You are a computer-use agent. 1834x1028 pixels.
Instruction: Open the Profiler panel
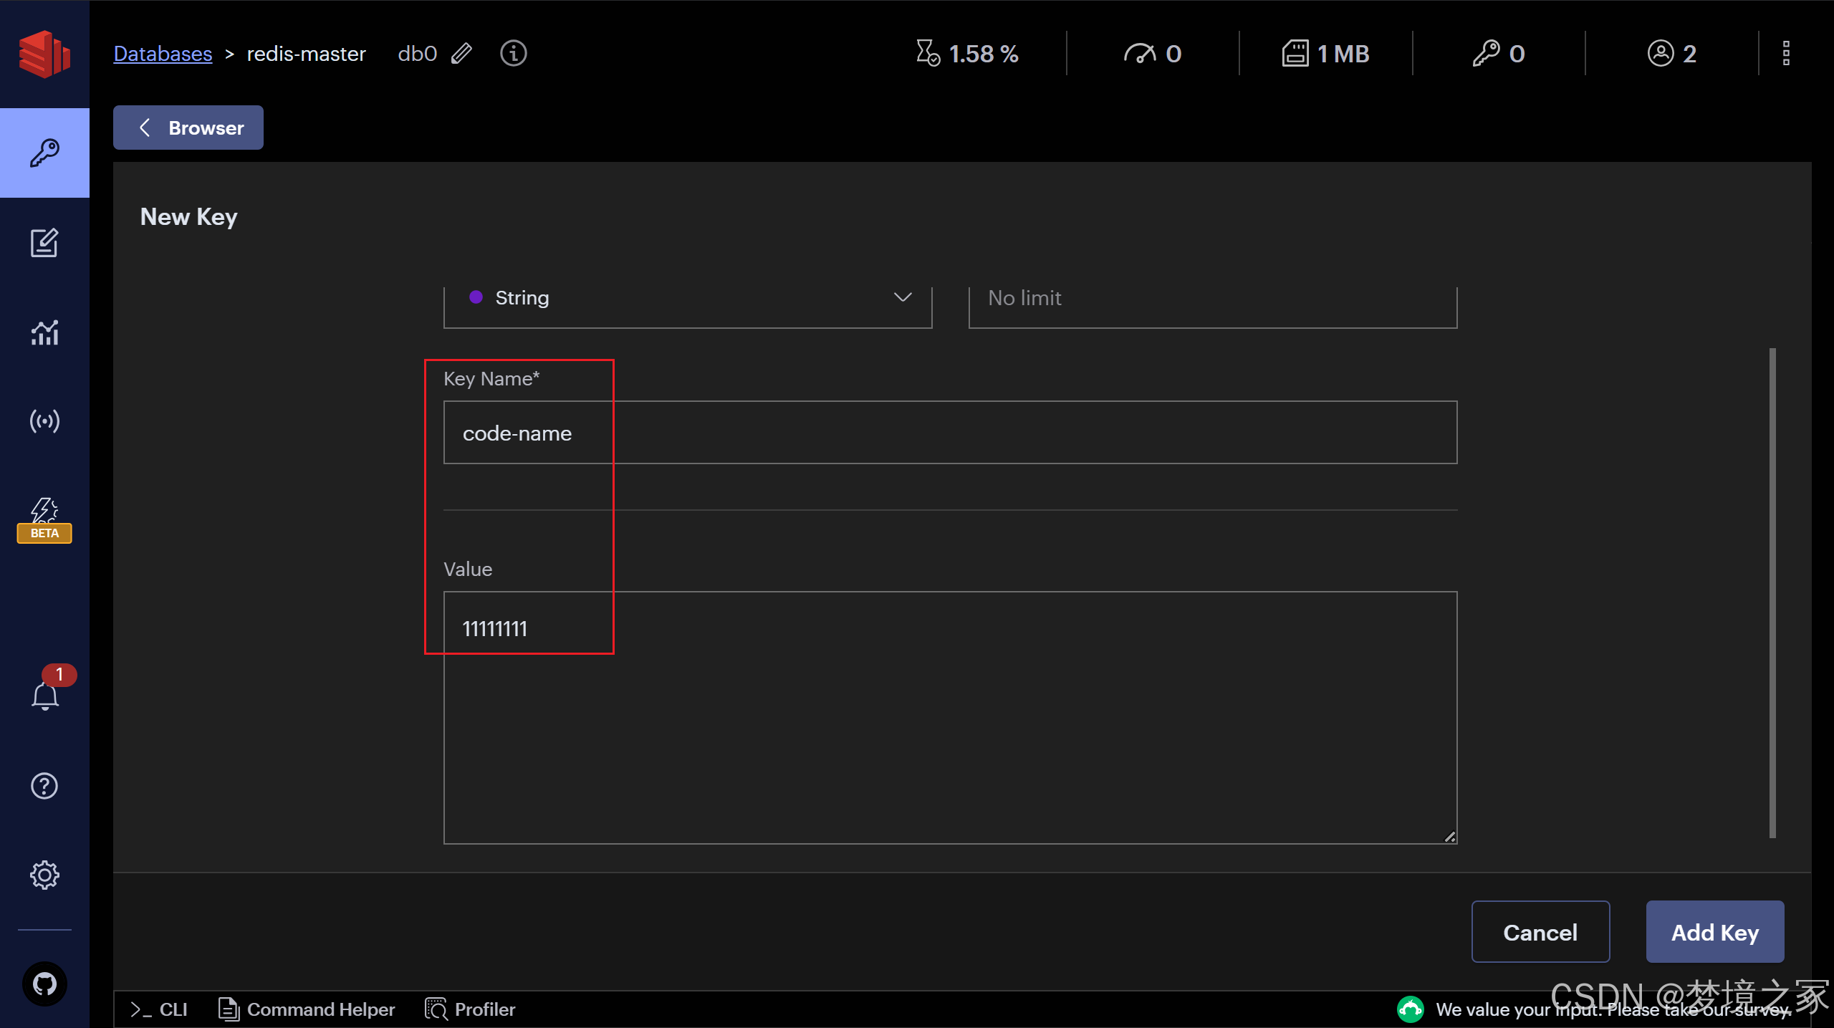pos(471,1009)
